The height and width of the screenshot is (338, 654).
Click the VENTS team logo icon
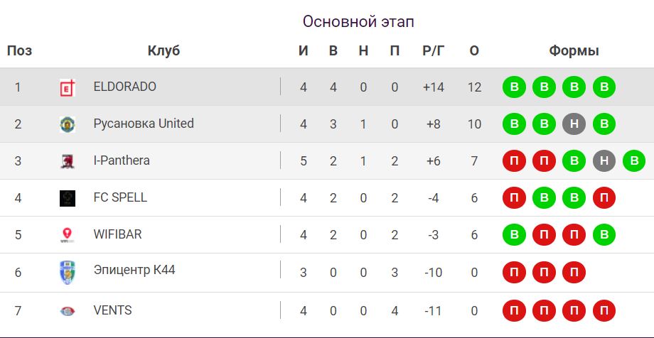tap(68, 310)
